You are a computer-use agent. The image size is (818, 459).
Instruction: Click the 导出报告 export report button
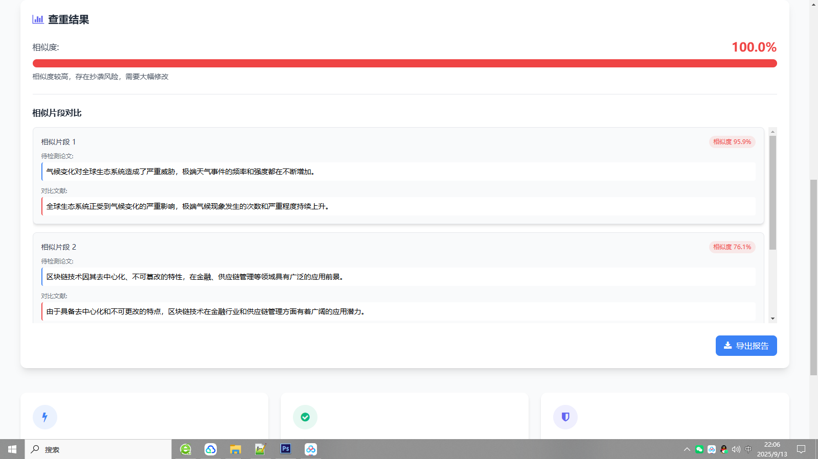click(x=746, y=346)
